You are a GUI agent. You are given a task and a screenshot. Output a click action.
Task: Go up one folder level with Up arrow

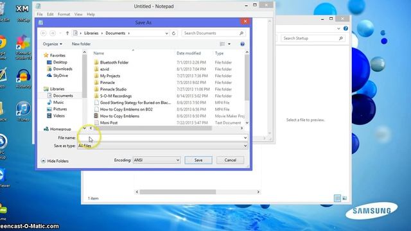click(67, 33)
